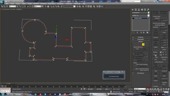Click the 3ds Max application logo button

(x=2, y=2)
